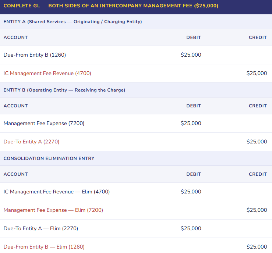Click the Management Fee Expense (7200) account name
The width and height of the screenshot is (272, 253).
[44, 123]
